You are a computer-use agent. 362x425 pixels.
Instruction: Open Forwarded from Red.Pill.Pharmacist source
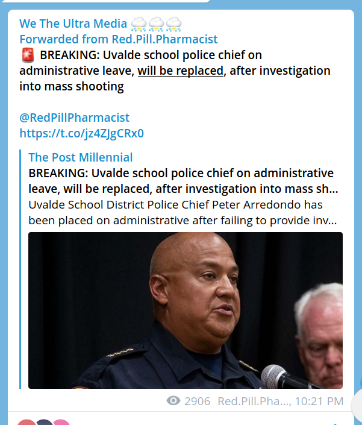pos(118,39)
